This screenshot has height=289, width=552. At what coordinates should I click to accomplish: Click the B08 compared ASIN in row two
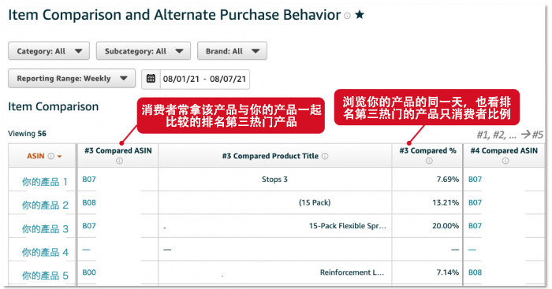pyautogui.click(x=89, y=202)
